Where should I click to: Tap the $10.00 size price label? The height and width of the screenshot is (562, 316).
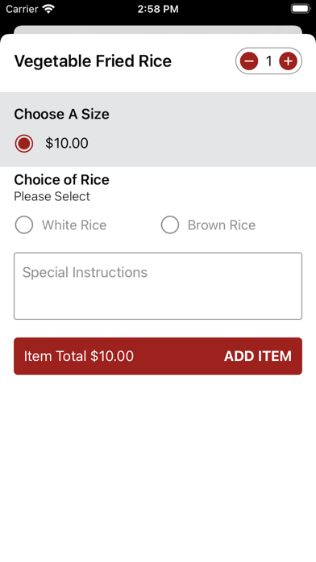67,143
